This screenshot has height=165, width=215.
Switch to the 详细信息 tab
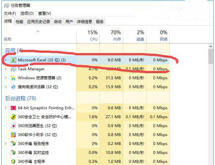click(85, 22)
